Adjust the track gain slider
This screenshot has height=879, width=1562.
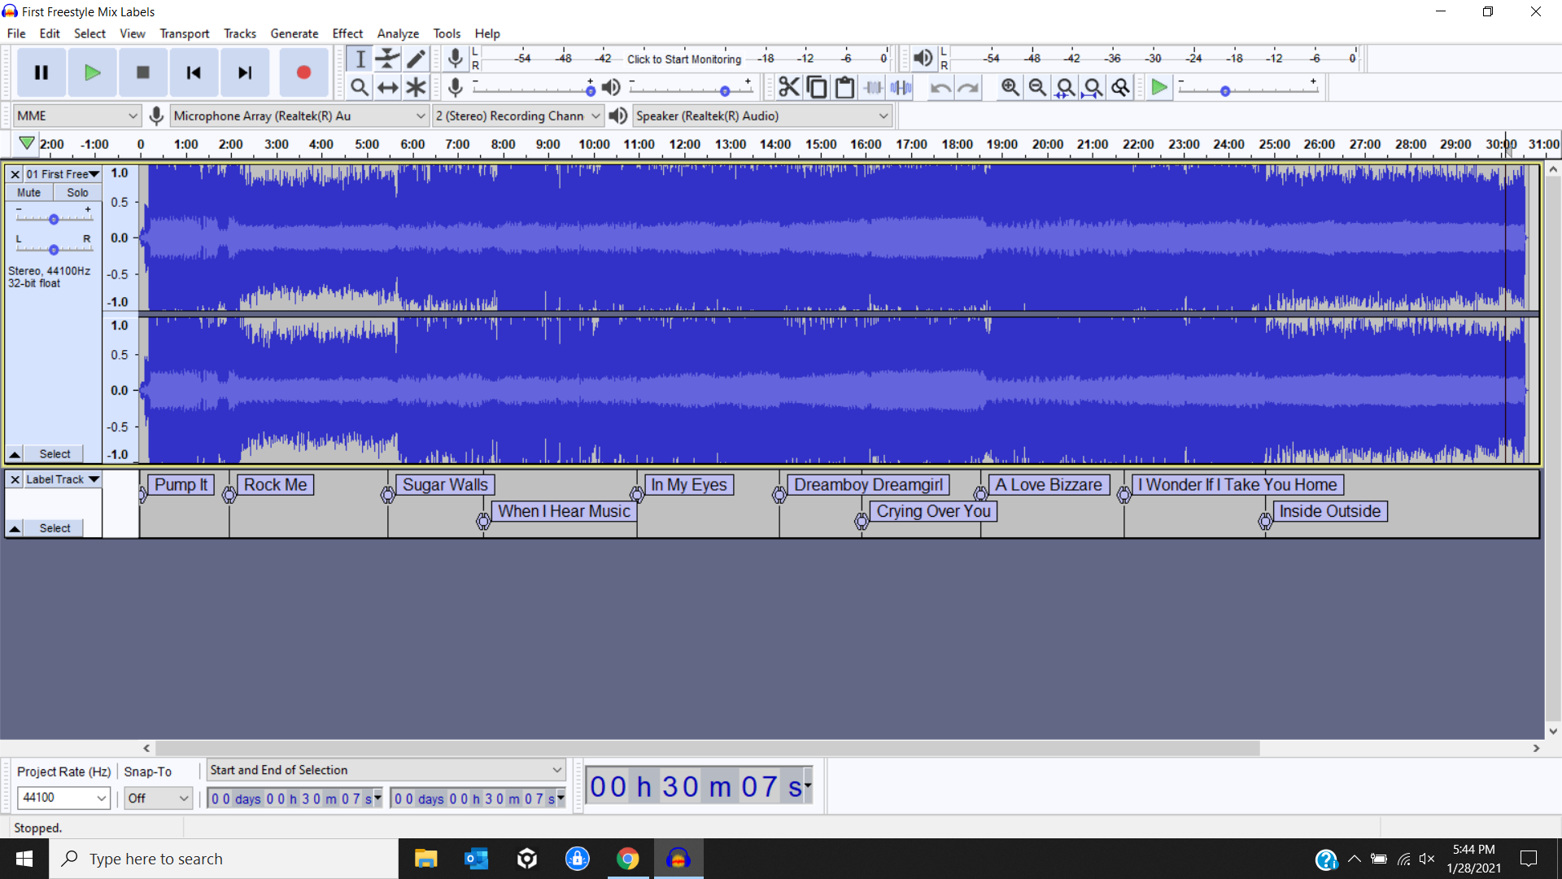coord(55,218)
